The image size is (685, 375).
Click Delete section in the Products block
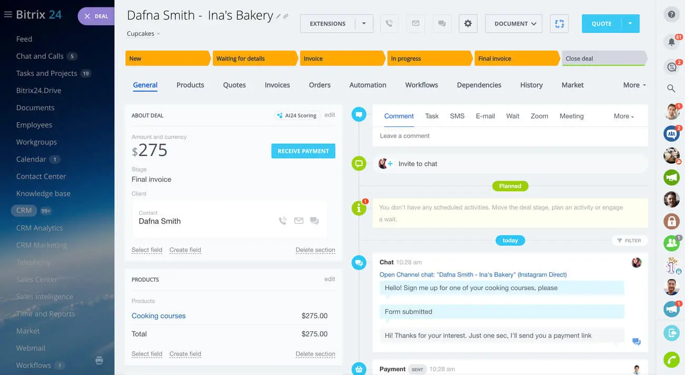315,354
